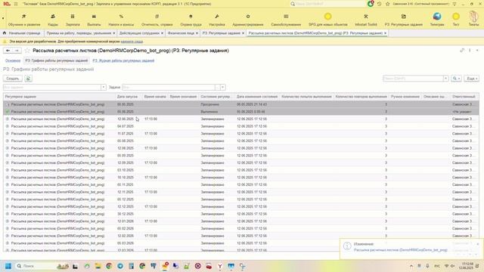Screen dimensions: 484x272
Task: Open the notifications bell icon
Action: tap(371, 4)
